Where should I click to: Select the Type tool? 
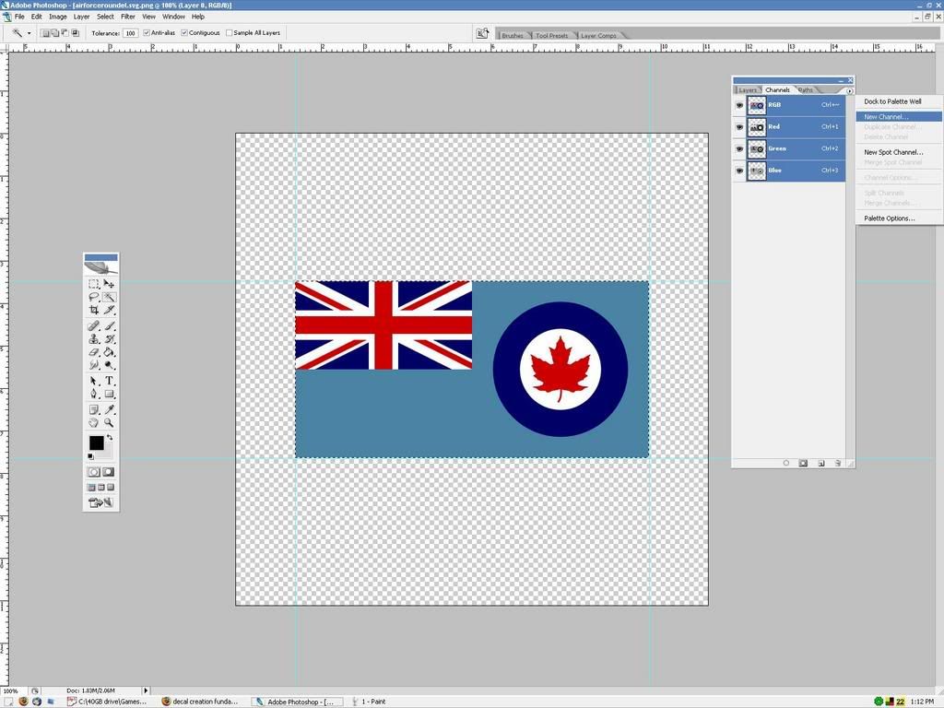point(109,381)
